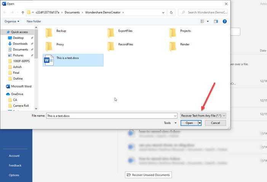Close the Open dialog

click(x=226, y=4)
